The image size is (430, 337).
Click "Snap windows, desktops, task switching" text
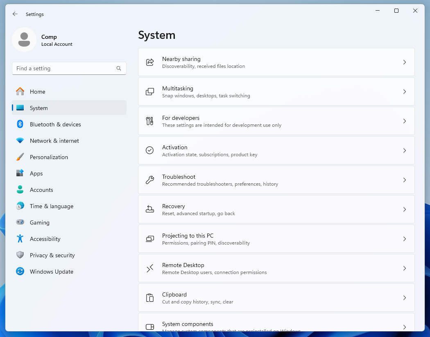pyautogui.click(x=206, y=96)
